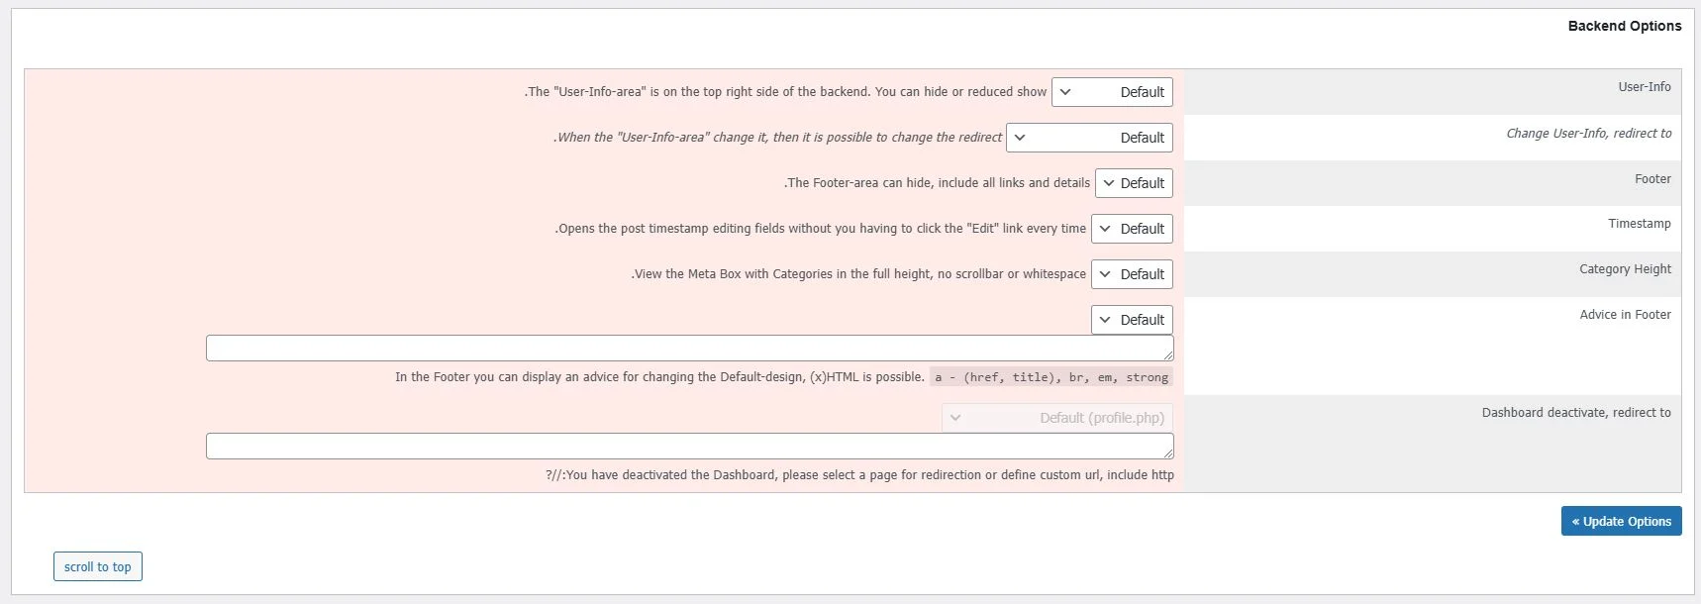Click the Timestamp row label
This screenshot has width=1701, height=604.
pos(1640,224)
